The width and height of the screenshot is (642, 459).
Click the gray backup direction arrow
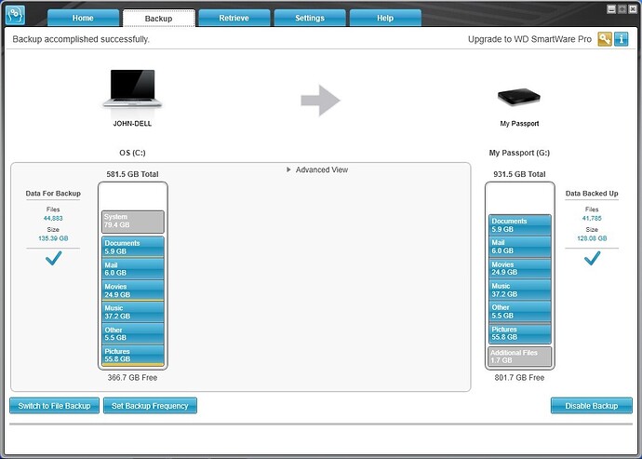click(321, 101)
